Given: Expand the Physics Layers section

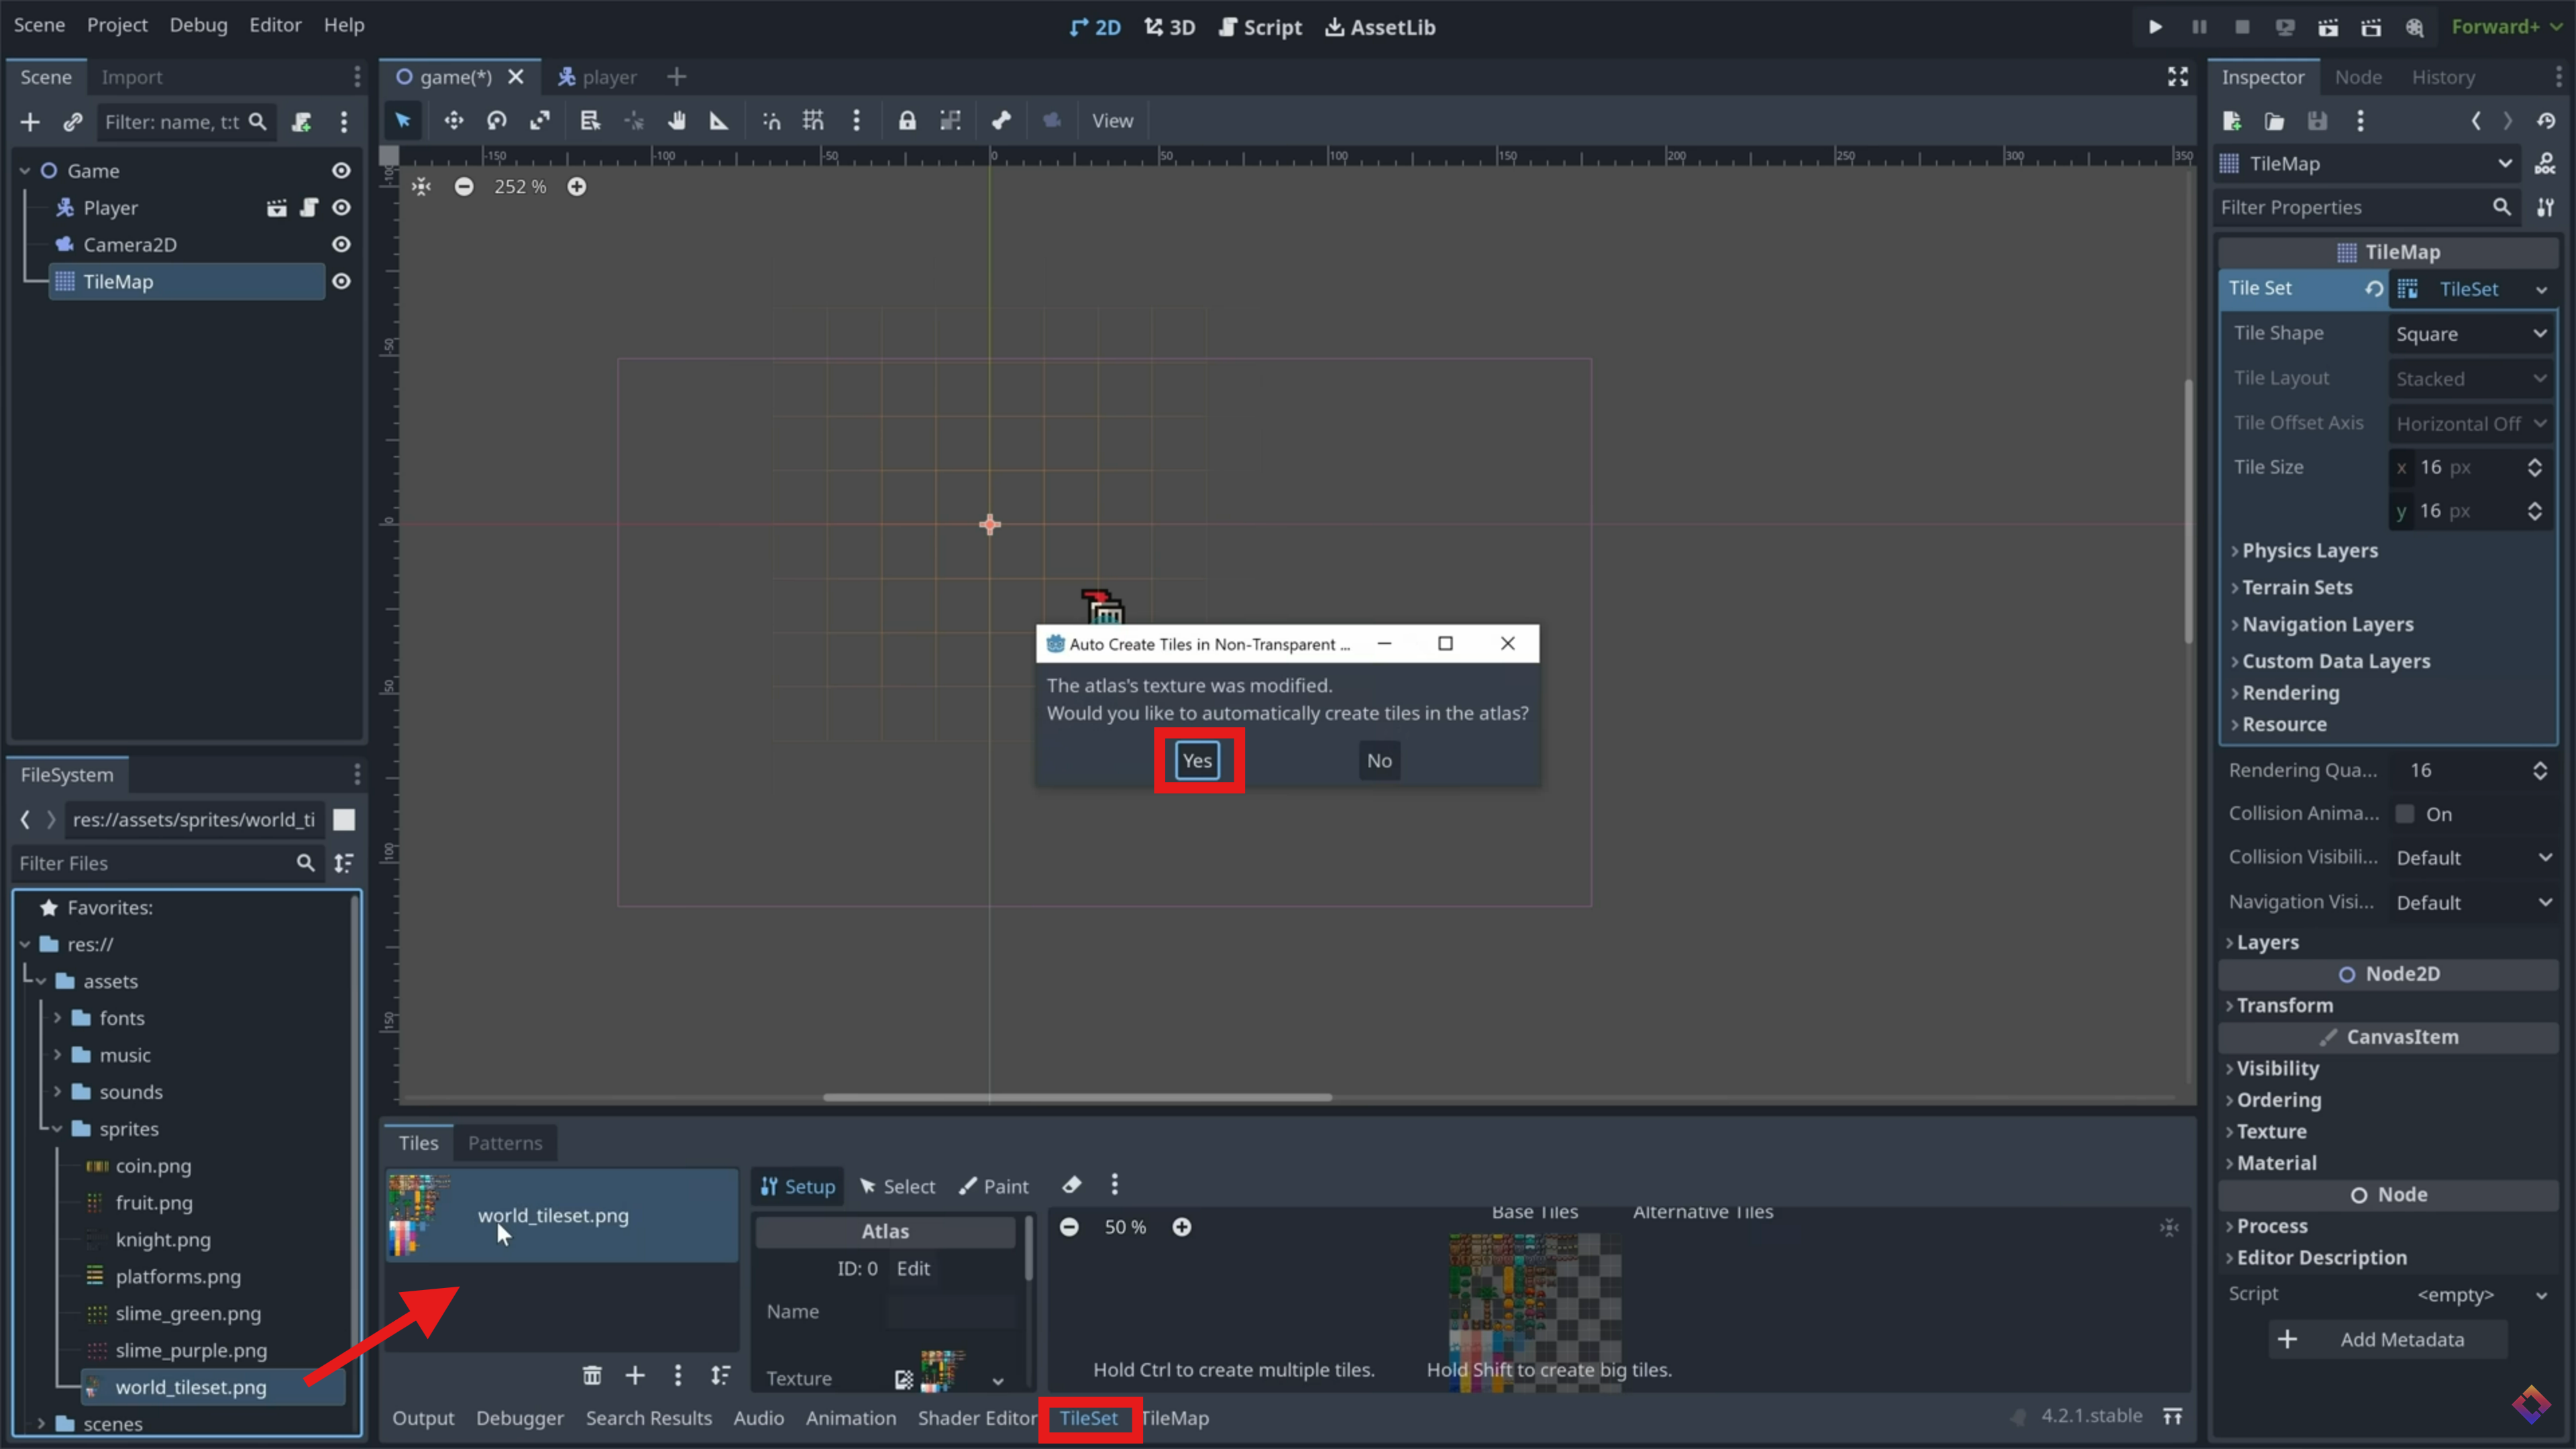Looking at the screenshot, I should (x=2309, y=551).
